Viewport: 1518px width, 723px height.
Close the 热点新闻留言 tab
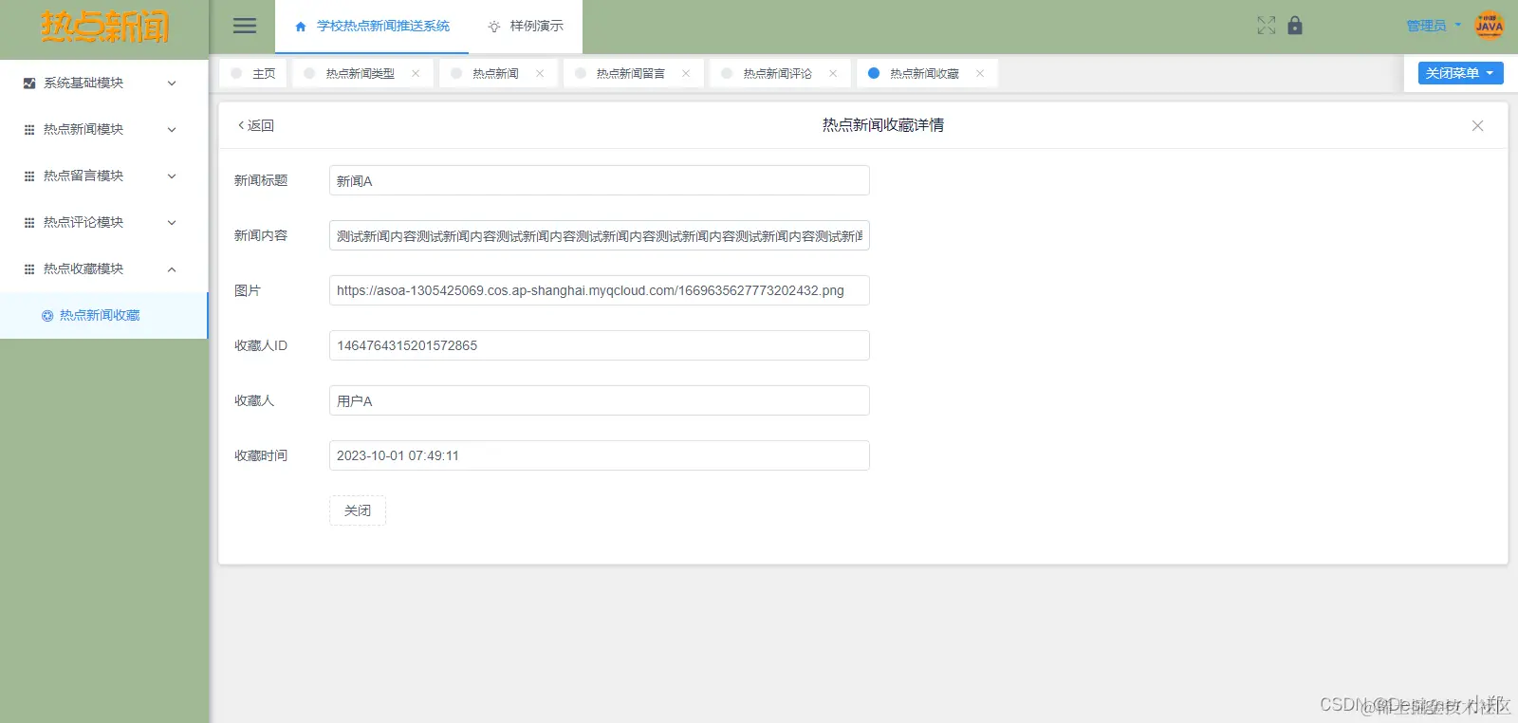click(x=686, y=73)
